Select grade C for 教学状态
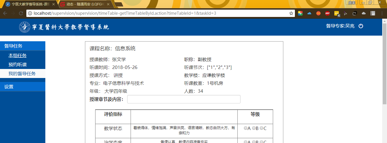This screenshot has height=143, width=387. click(x=261, y=128)
